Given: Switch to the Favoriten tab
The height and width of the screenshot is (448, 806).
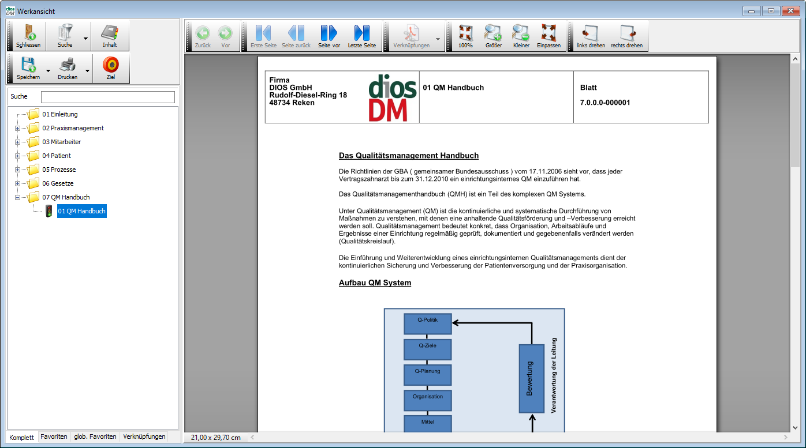Looking at the screenshot, I should pos(54,437).
